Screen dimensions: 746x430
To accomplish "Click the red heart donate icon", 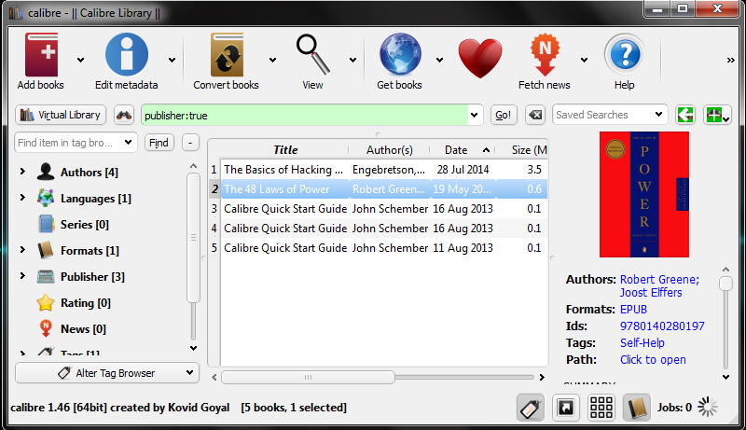I will pos(480,59).
